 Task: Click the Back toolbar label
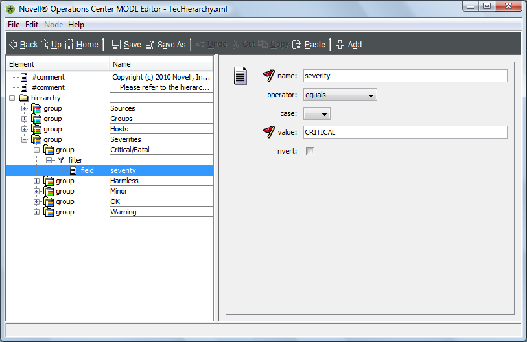click(29, 44)
